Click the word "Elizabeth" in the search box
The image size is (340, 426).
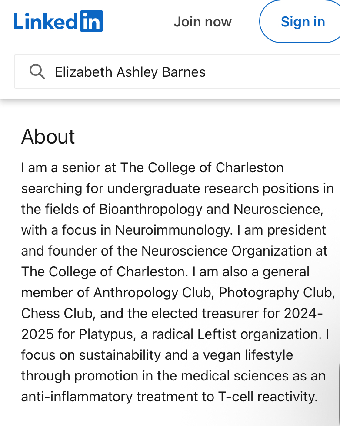tap(83, 72)
